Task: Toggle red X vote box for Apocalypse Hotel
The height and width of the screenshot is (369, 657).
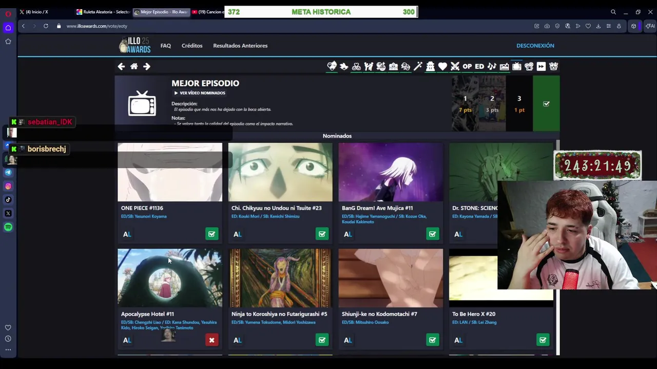Action: [211, 340]
